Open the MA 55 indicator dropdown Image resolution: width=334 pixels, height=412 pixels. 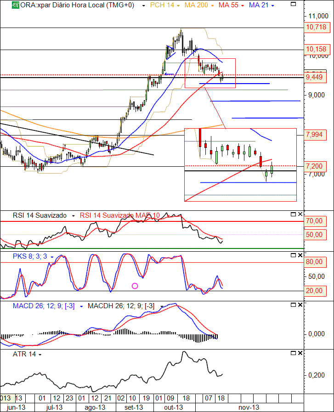[242, 6]
